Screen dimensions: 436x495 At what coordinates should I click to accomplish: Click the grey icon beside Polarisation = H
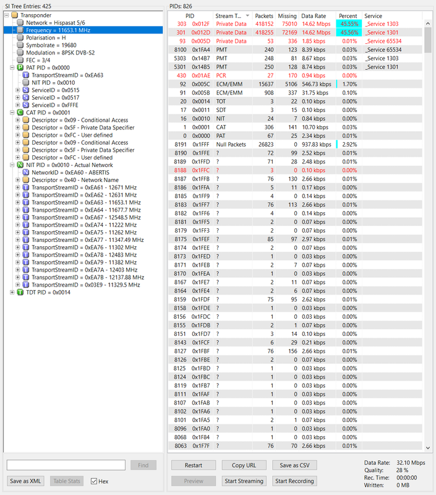coord(20,38)
